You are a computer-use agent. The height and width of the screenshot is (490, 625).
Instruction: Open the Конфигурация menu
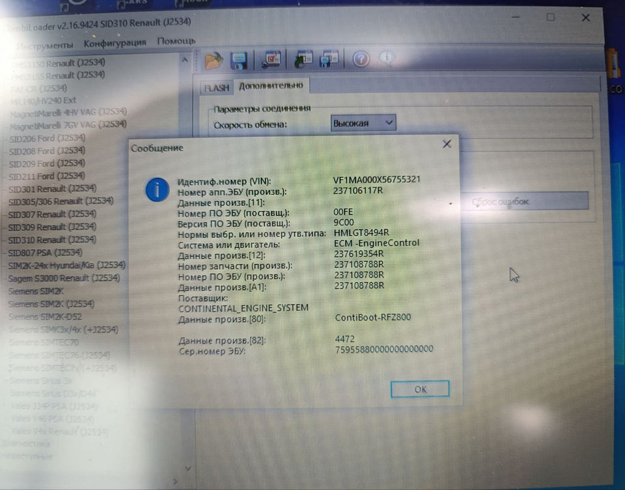pos(115,43)
